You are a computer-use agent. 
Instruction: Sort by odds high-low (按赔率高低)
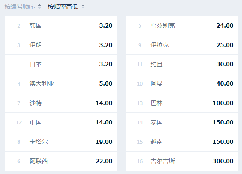63,6
